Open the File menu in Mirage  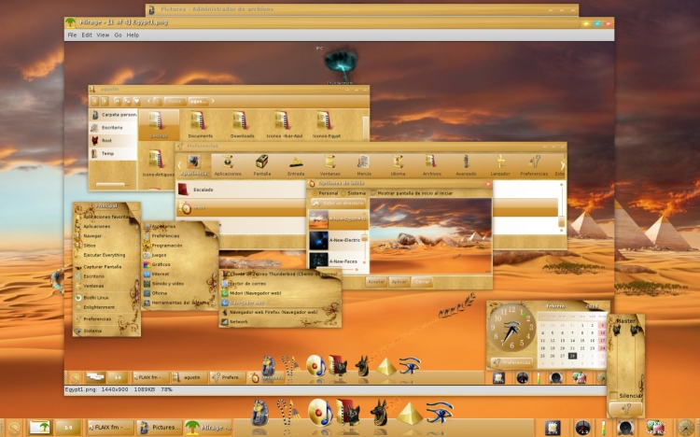72,35
